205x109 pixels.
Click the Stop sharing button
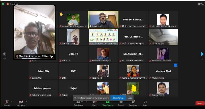tap(118, 98)
